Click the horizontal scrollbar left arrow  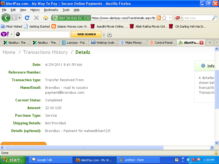(2, 147)
